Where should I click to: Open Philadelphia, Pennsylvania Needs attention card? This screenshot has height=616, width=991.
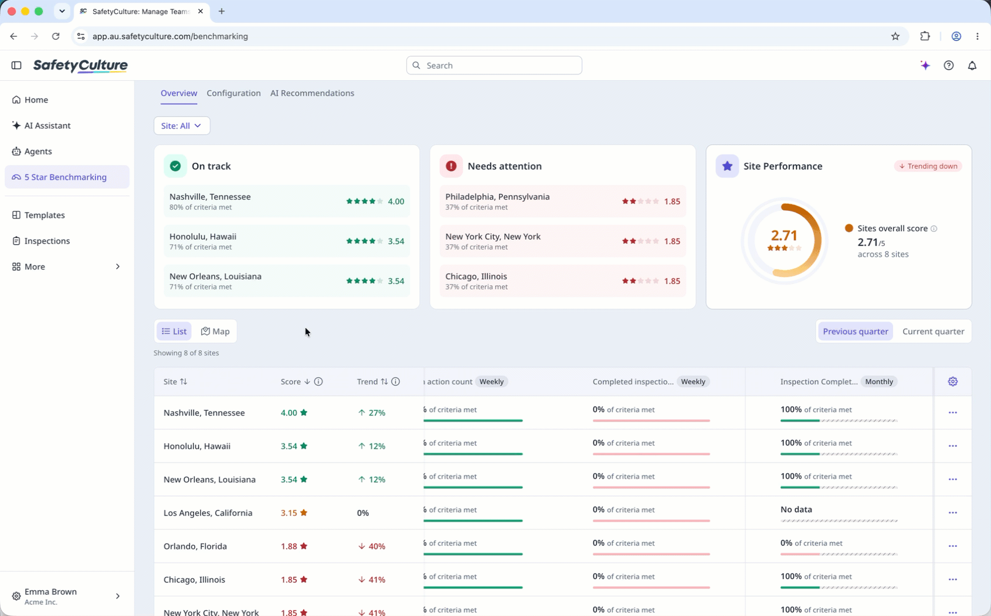[x=563, y=201]
